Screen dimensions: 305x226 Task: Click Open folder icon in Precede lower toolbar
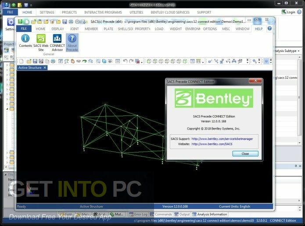29,61
